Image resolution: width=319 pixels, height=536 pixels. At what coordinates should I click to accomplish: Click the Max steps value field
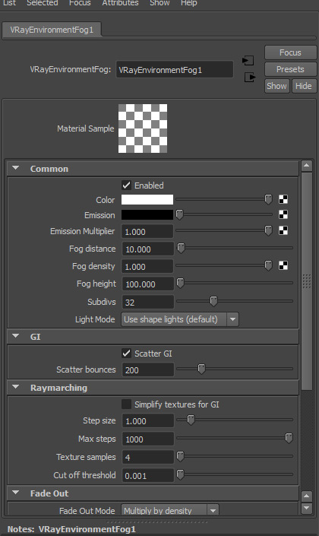pyautogui.click(x=147, y=439)
